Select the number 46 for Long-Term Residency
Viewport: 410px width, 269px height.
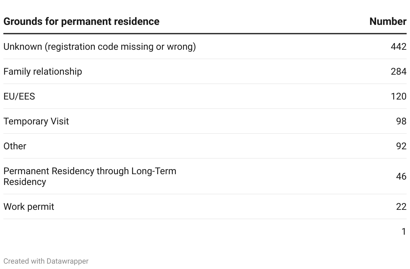(x=401, y=177)
